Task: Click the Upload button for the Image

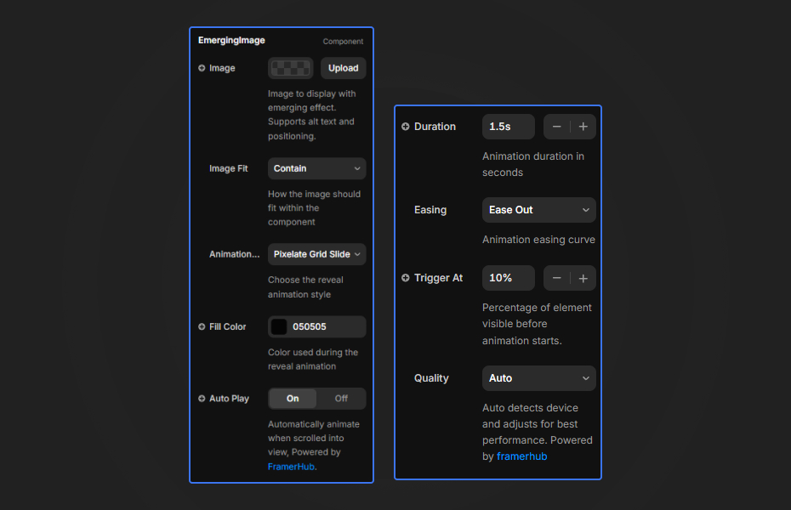Action: 343,68
